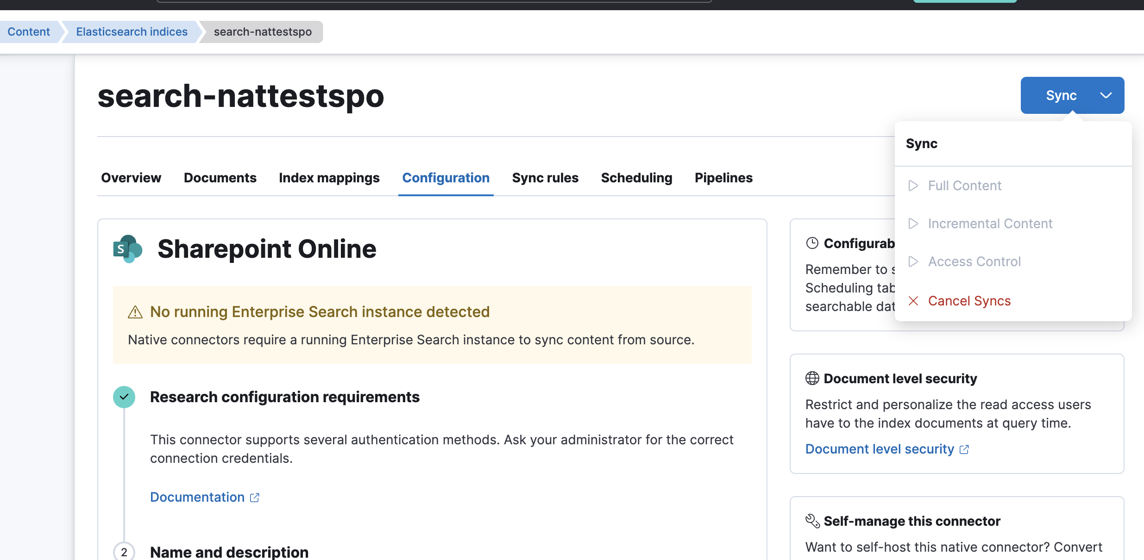Choose Full Content sync option

coord(1013,186)
